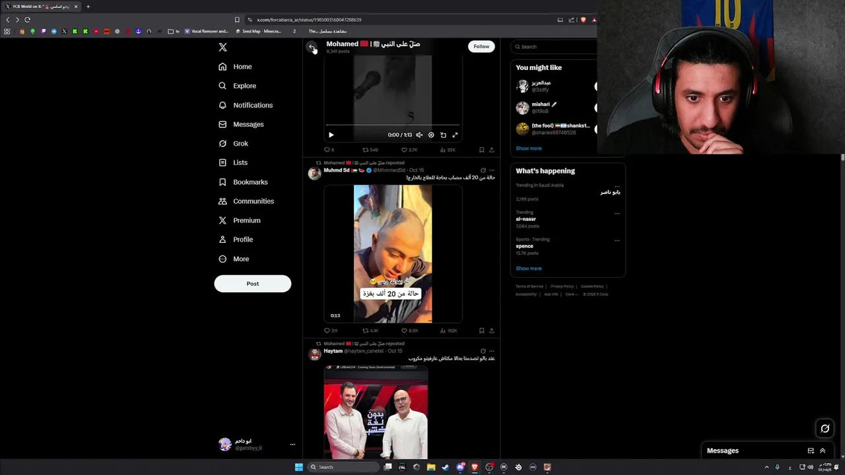Share the Muhmd Sd post
Viewport: 845px width, 475px height.
coord(491,331)
